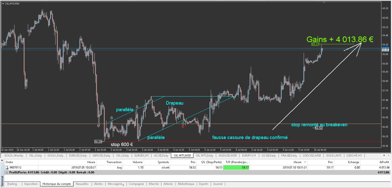Sort by the Echange column header
Viewport: 392px width, 188px height.
point(347,162)
